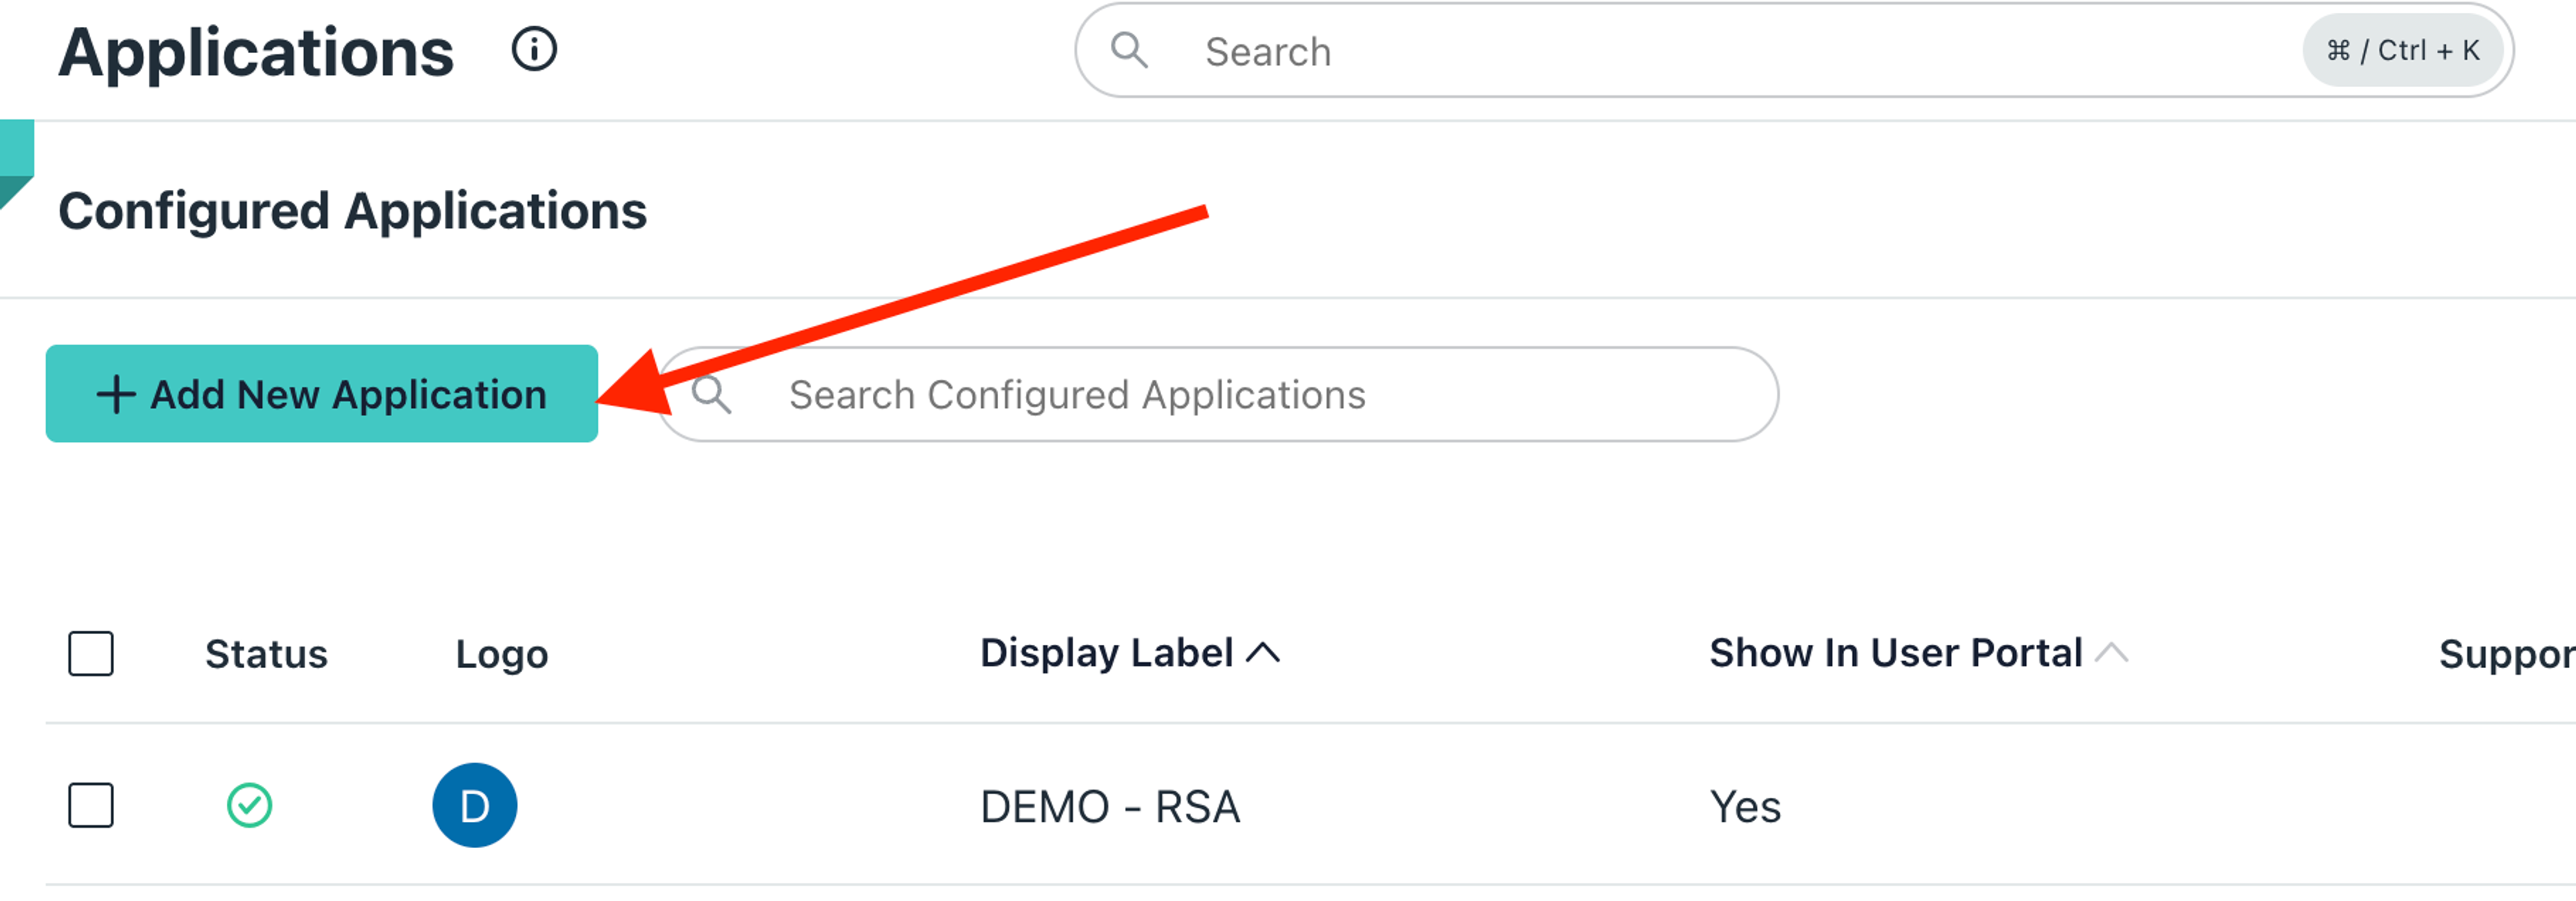Image resolution: width=2576 pixels, height=901 pixels.
Task: Click the blue D logo of DEMO - RSA
Action: coord(474,805)
